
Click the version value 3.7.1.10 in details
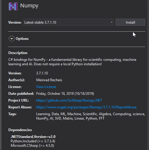(x=42, y=73)
